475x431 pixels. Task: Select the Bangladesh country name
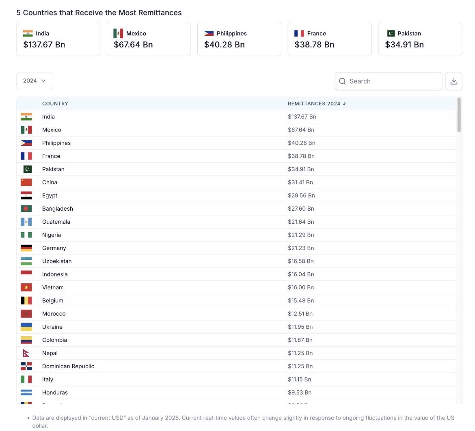coord(58,209)
